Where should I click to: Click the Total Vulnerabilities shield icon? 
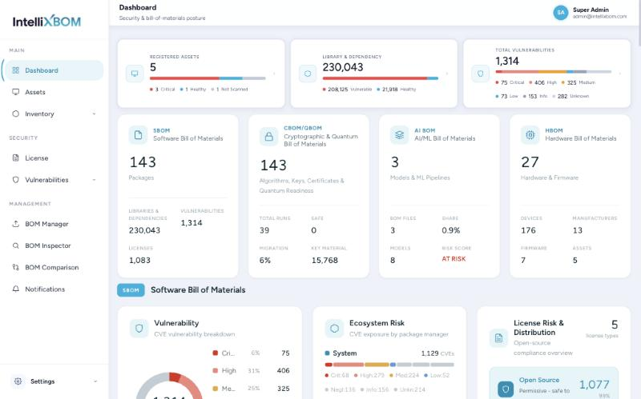pyautogui.click(x=480, y=74)
